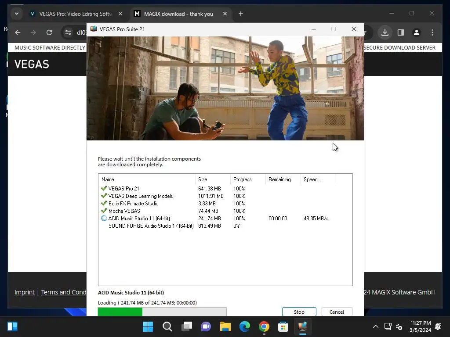Click the Cancel button in installer
Screen dimensions: 450x337
[337, 312]
